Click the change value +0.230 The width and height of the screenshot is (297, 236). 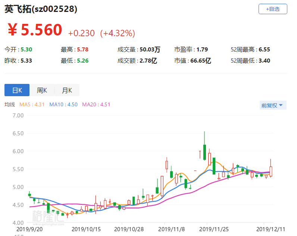point(81,33)
